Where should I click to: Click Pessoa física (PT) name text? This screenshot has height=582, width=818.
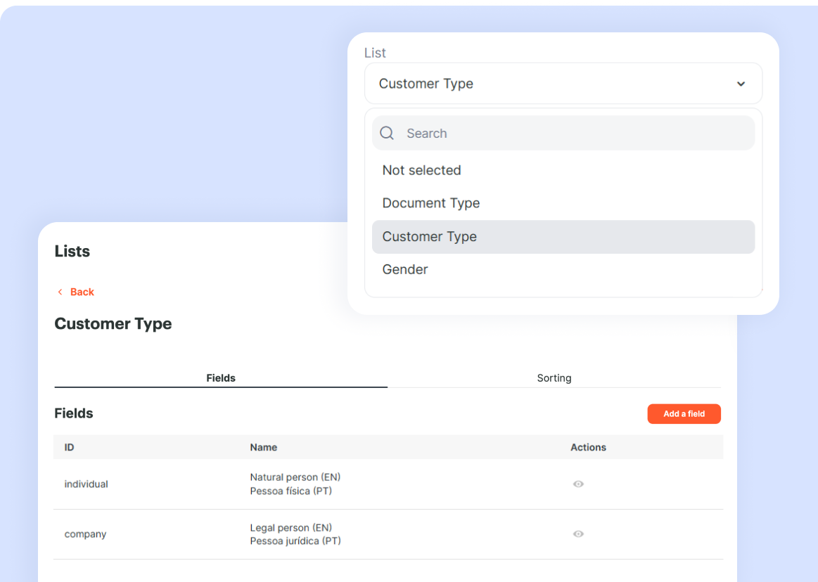[x=291, y=491]
